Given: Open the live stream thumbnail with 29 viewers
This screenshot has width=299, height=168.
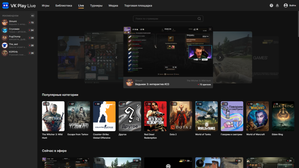Looking at the screenshot, I should click(168, 163).
